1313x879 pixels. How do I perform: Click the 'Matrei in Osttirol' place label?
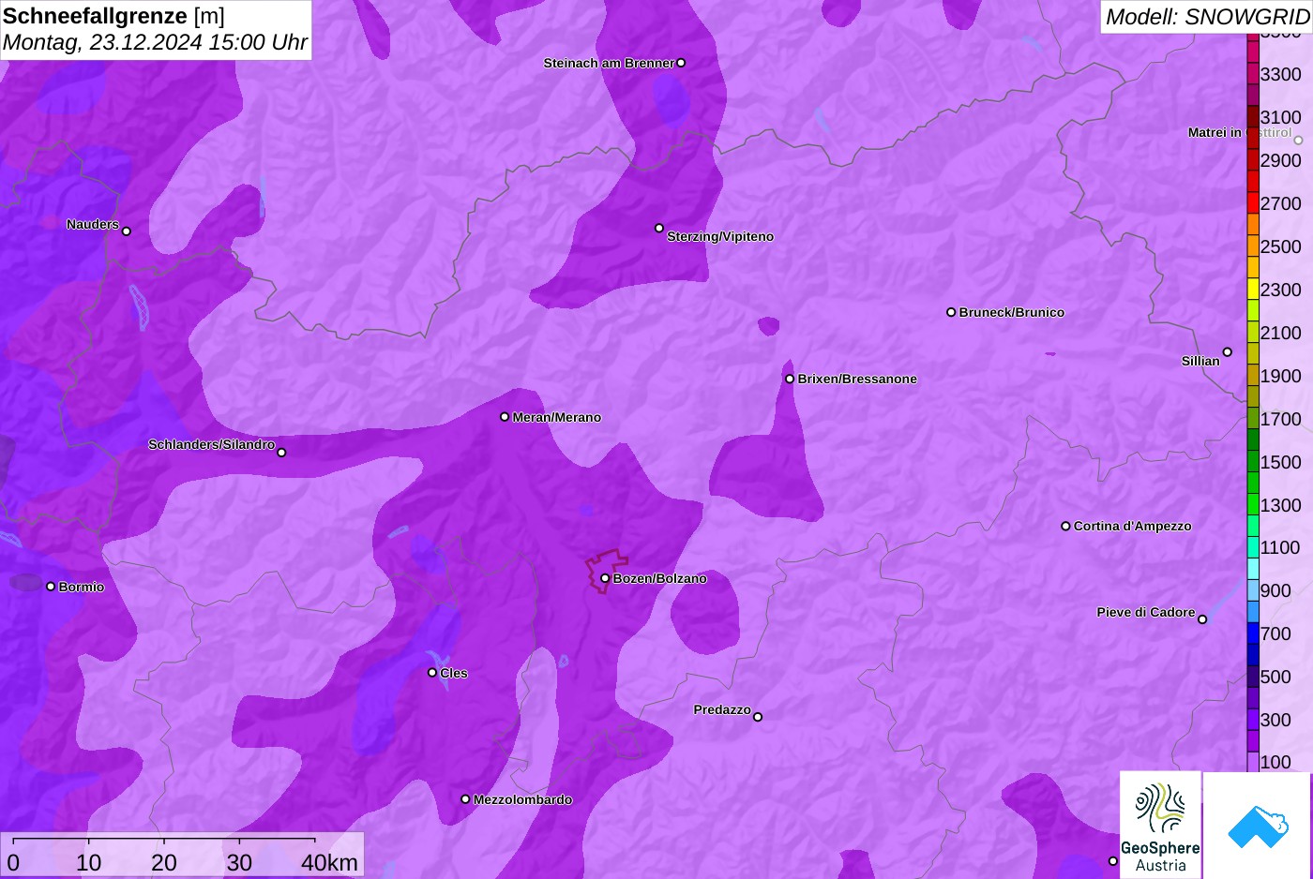1240,132
